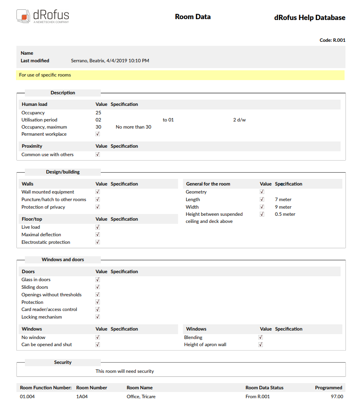361x412 pixels.
Task: Toggle the Permanent workplace checkbox
Action: [97, 134]
